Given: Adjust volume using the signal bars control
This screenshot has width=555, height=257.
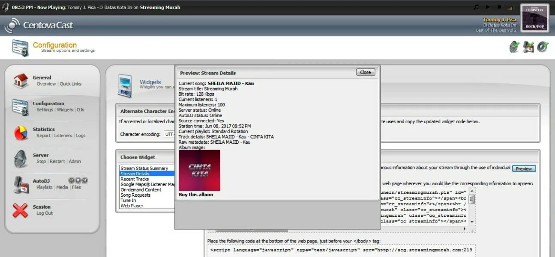Looking at the screenshot, I should coord(511,7).
